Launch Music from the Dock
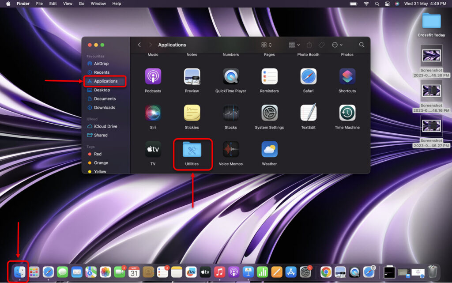The image size is (452, 283). click(x=219, y=272)
